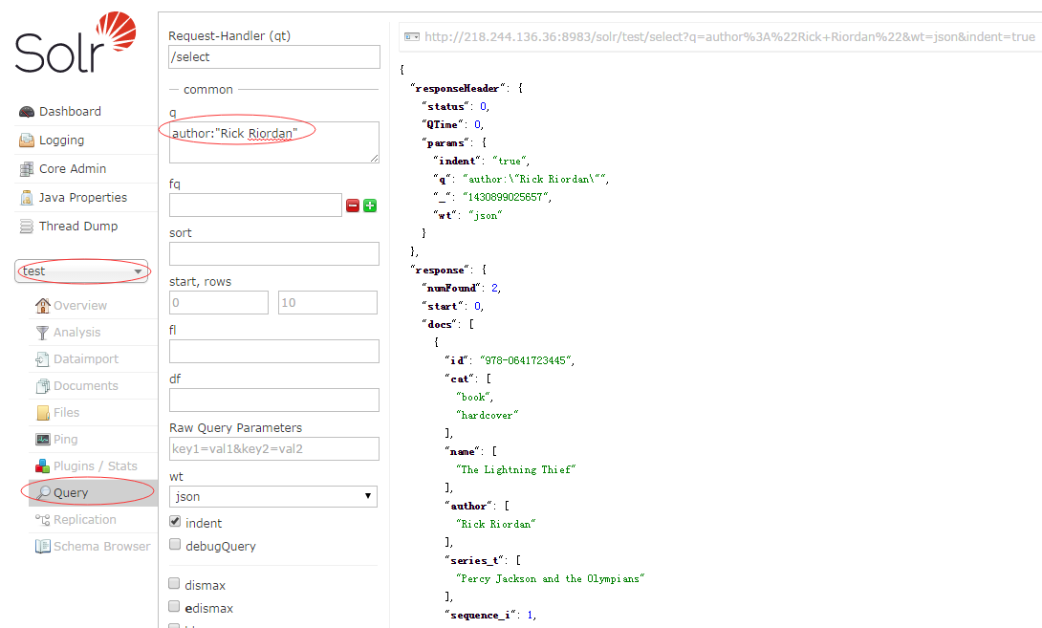Click the q query text area

click(x=273, y=141)
